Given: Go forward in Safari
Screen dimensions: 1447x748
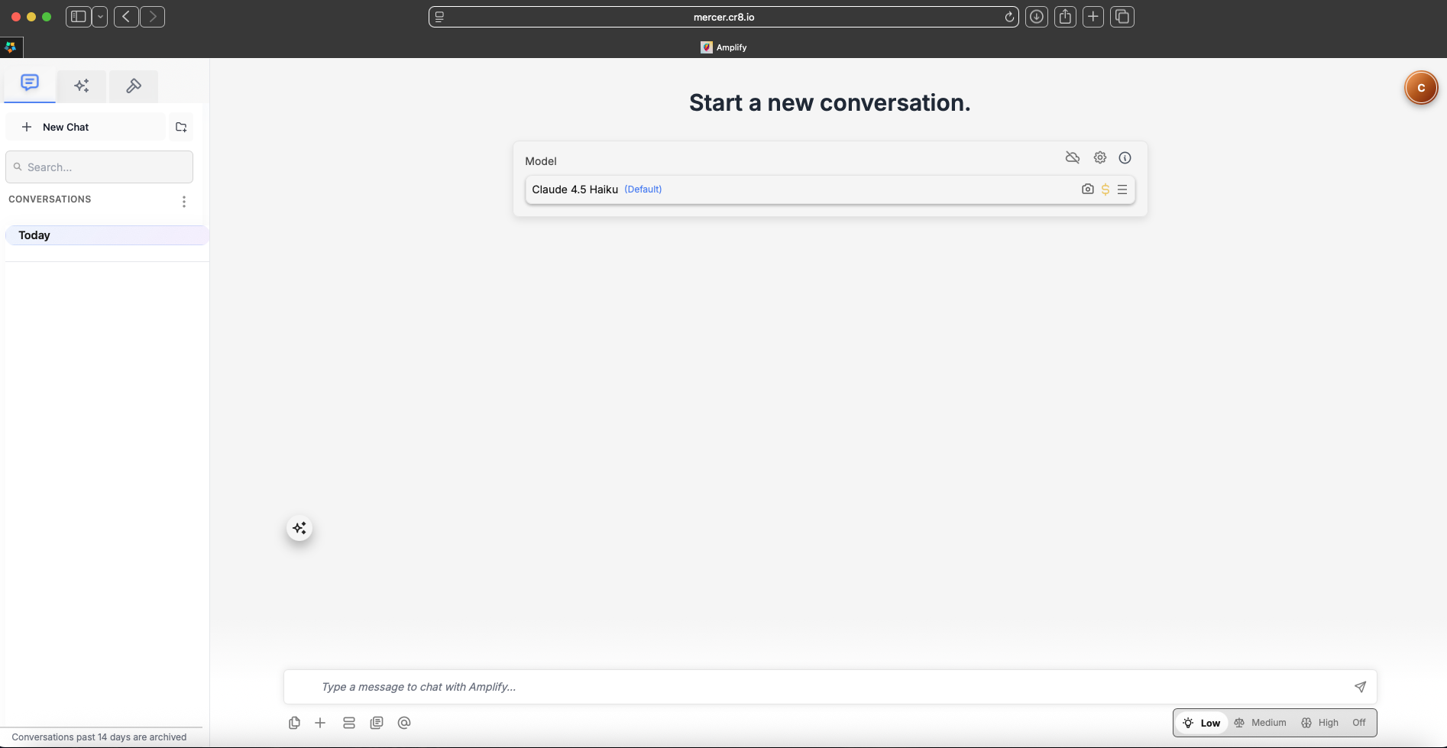Looking at the screenshot, I should point(153,17).
